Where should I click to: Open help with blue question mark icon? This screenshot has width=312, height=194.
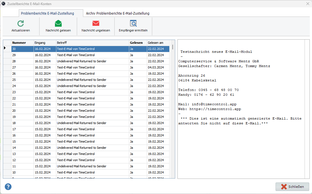coord(8,187)
